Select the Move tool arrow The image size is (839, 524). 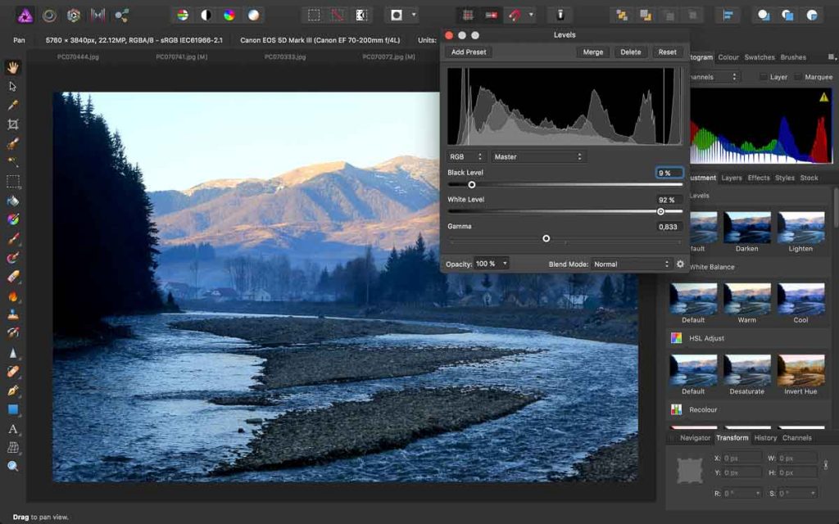(13, 86)
